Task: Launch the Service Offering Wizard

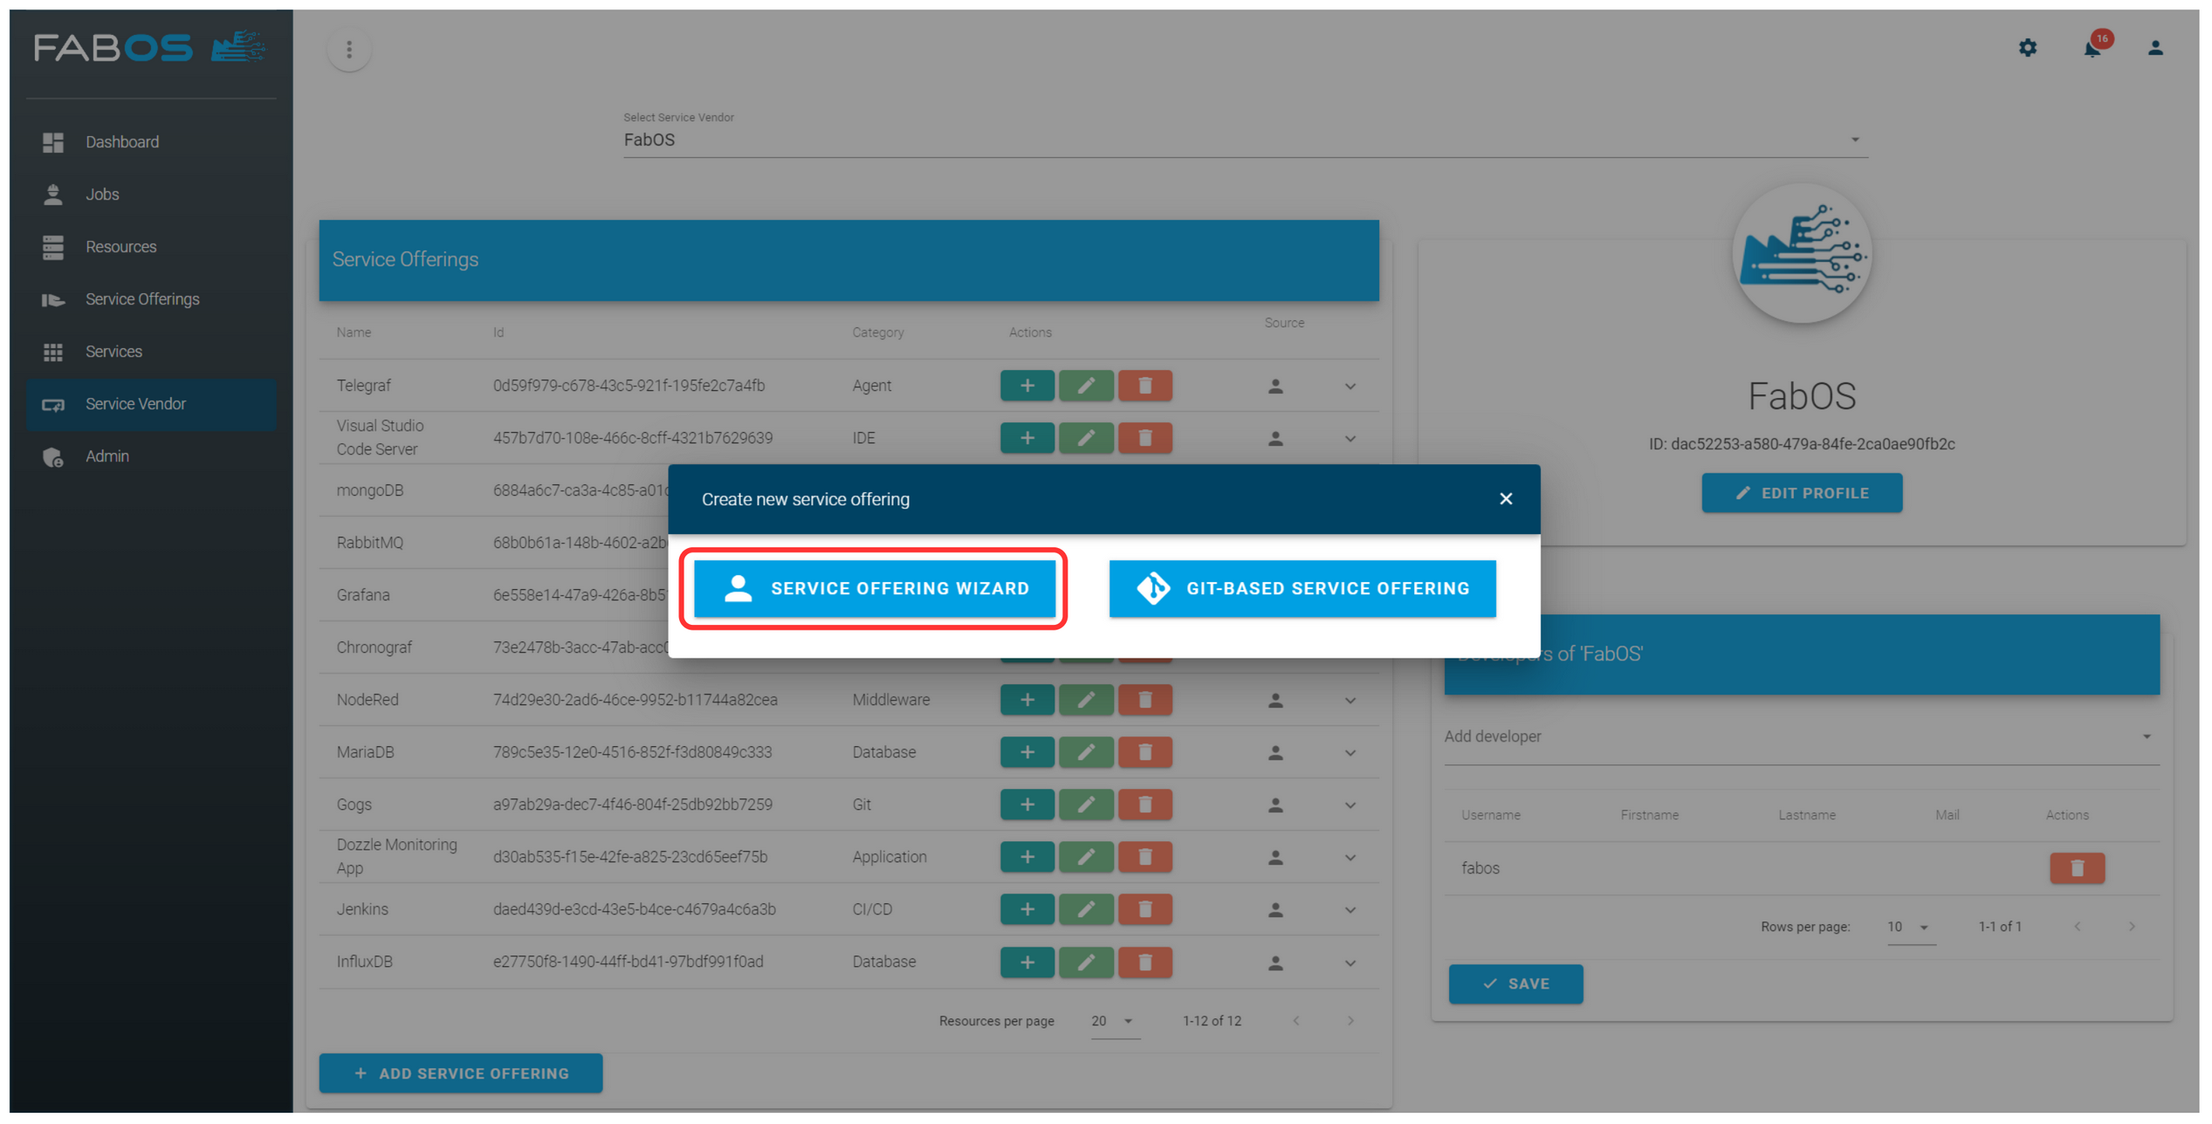Action: click(x=874, y=588)
